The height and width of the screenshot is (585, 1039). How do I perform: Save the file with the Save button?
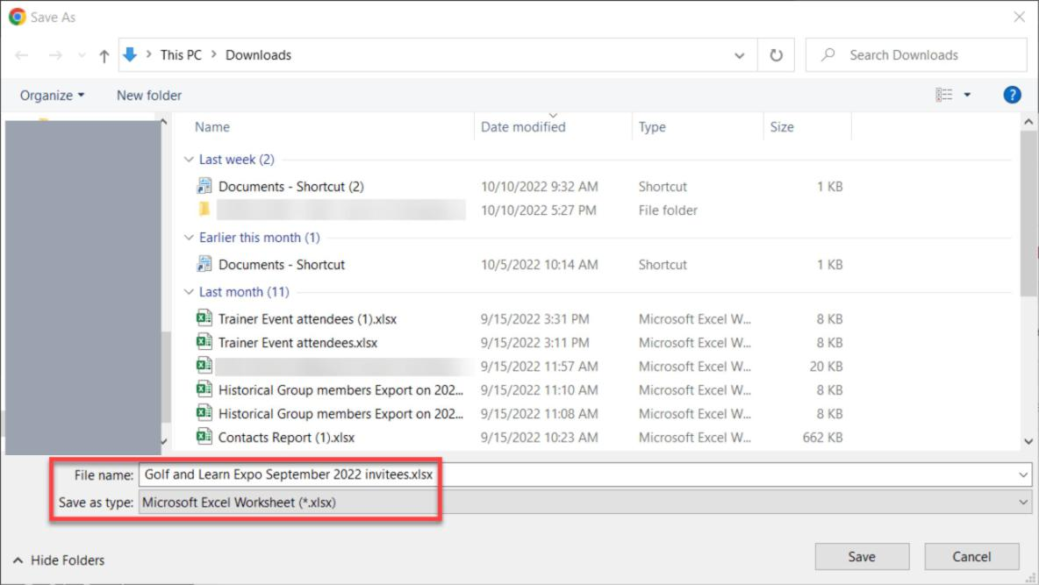tap(862, 557)
